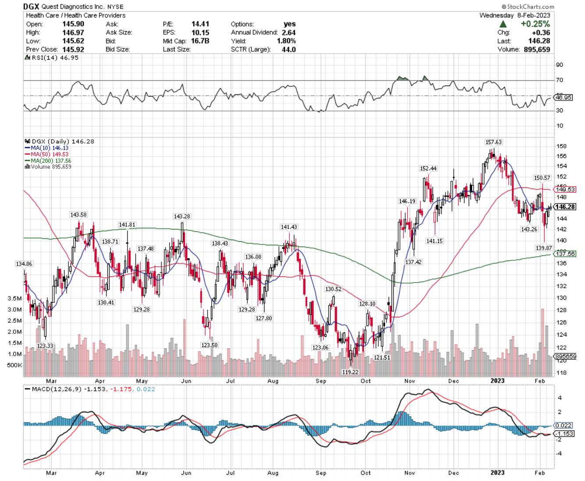The image size is (585, 481).
Task: Click the RSI(14) 46.95 label
Action: (53, 57)
